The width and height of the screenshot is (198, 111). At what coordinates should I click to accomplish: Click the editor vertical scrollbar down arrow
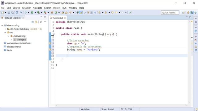click(x=189, y=102)
